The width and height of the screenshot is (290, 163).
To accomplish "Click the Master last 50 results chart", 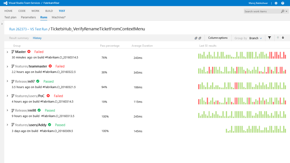I will coord(242,55).
